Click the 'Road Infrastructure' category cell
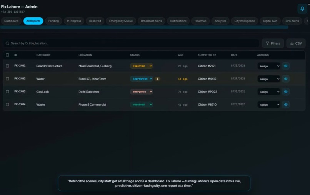Screen dimensions: 310x195 point(49,66)
